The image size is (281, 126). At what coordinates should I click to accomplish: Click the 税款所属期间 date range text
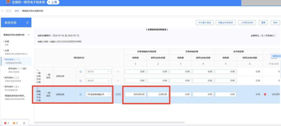[59, 35]
